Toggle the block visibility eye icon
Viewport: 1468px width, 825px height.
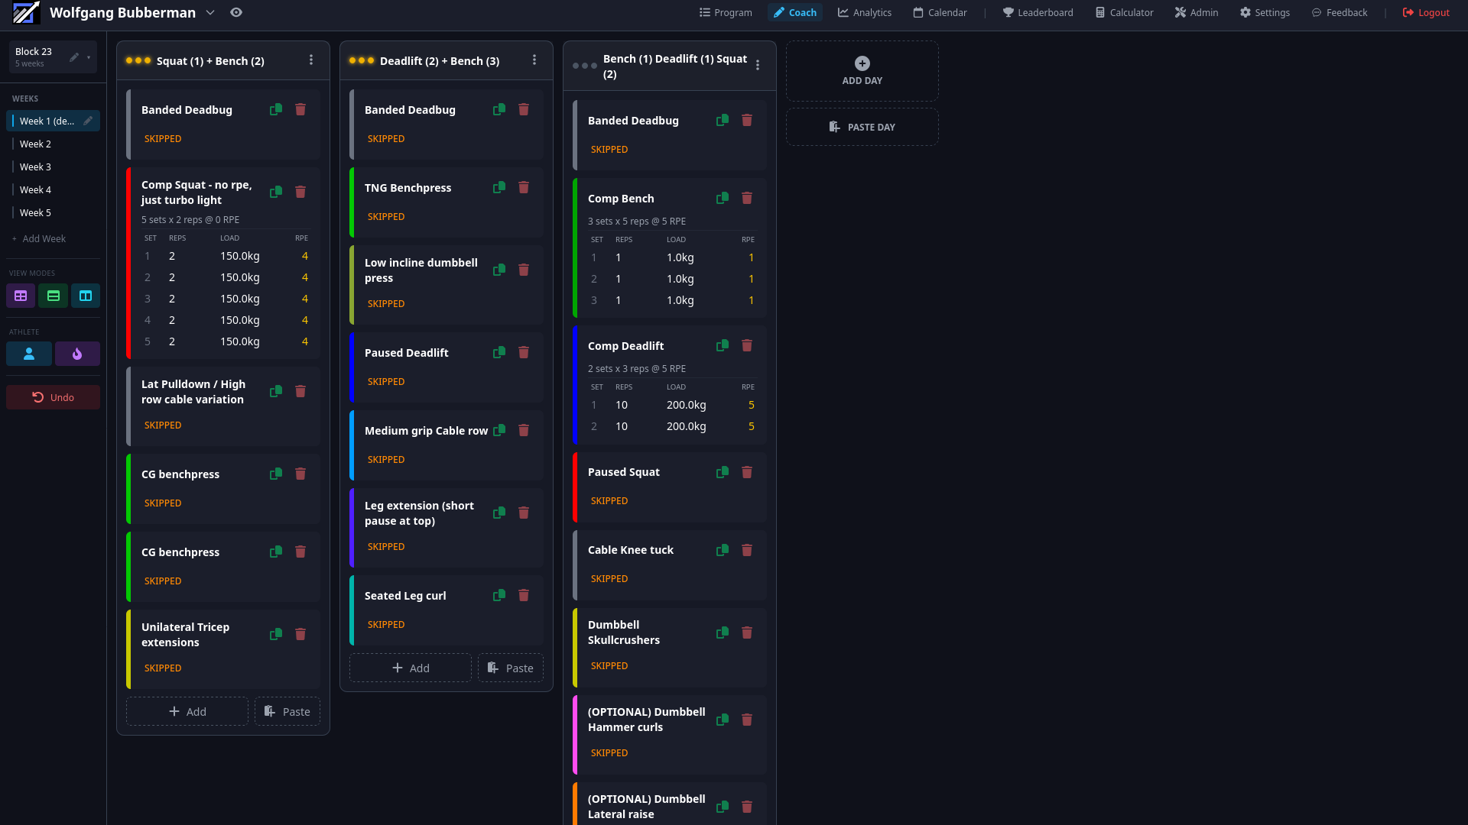point(236,12)
